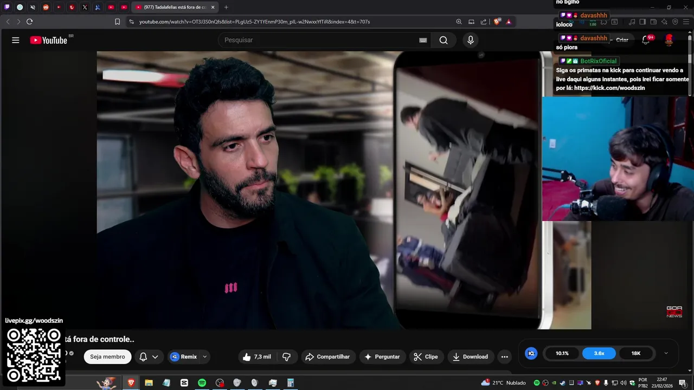
Task: Click the Remix button
Action: pos(184,356)
